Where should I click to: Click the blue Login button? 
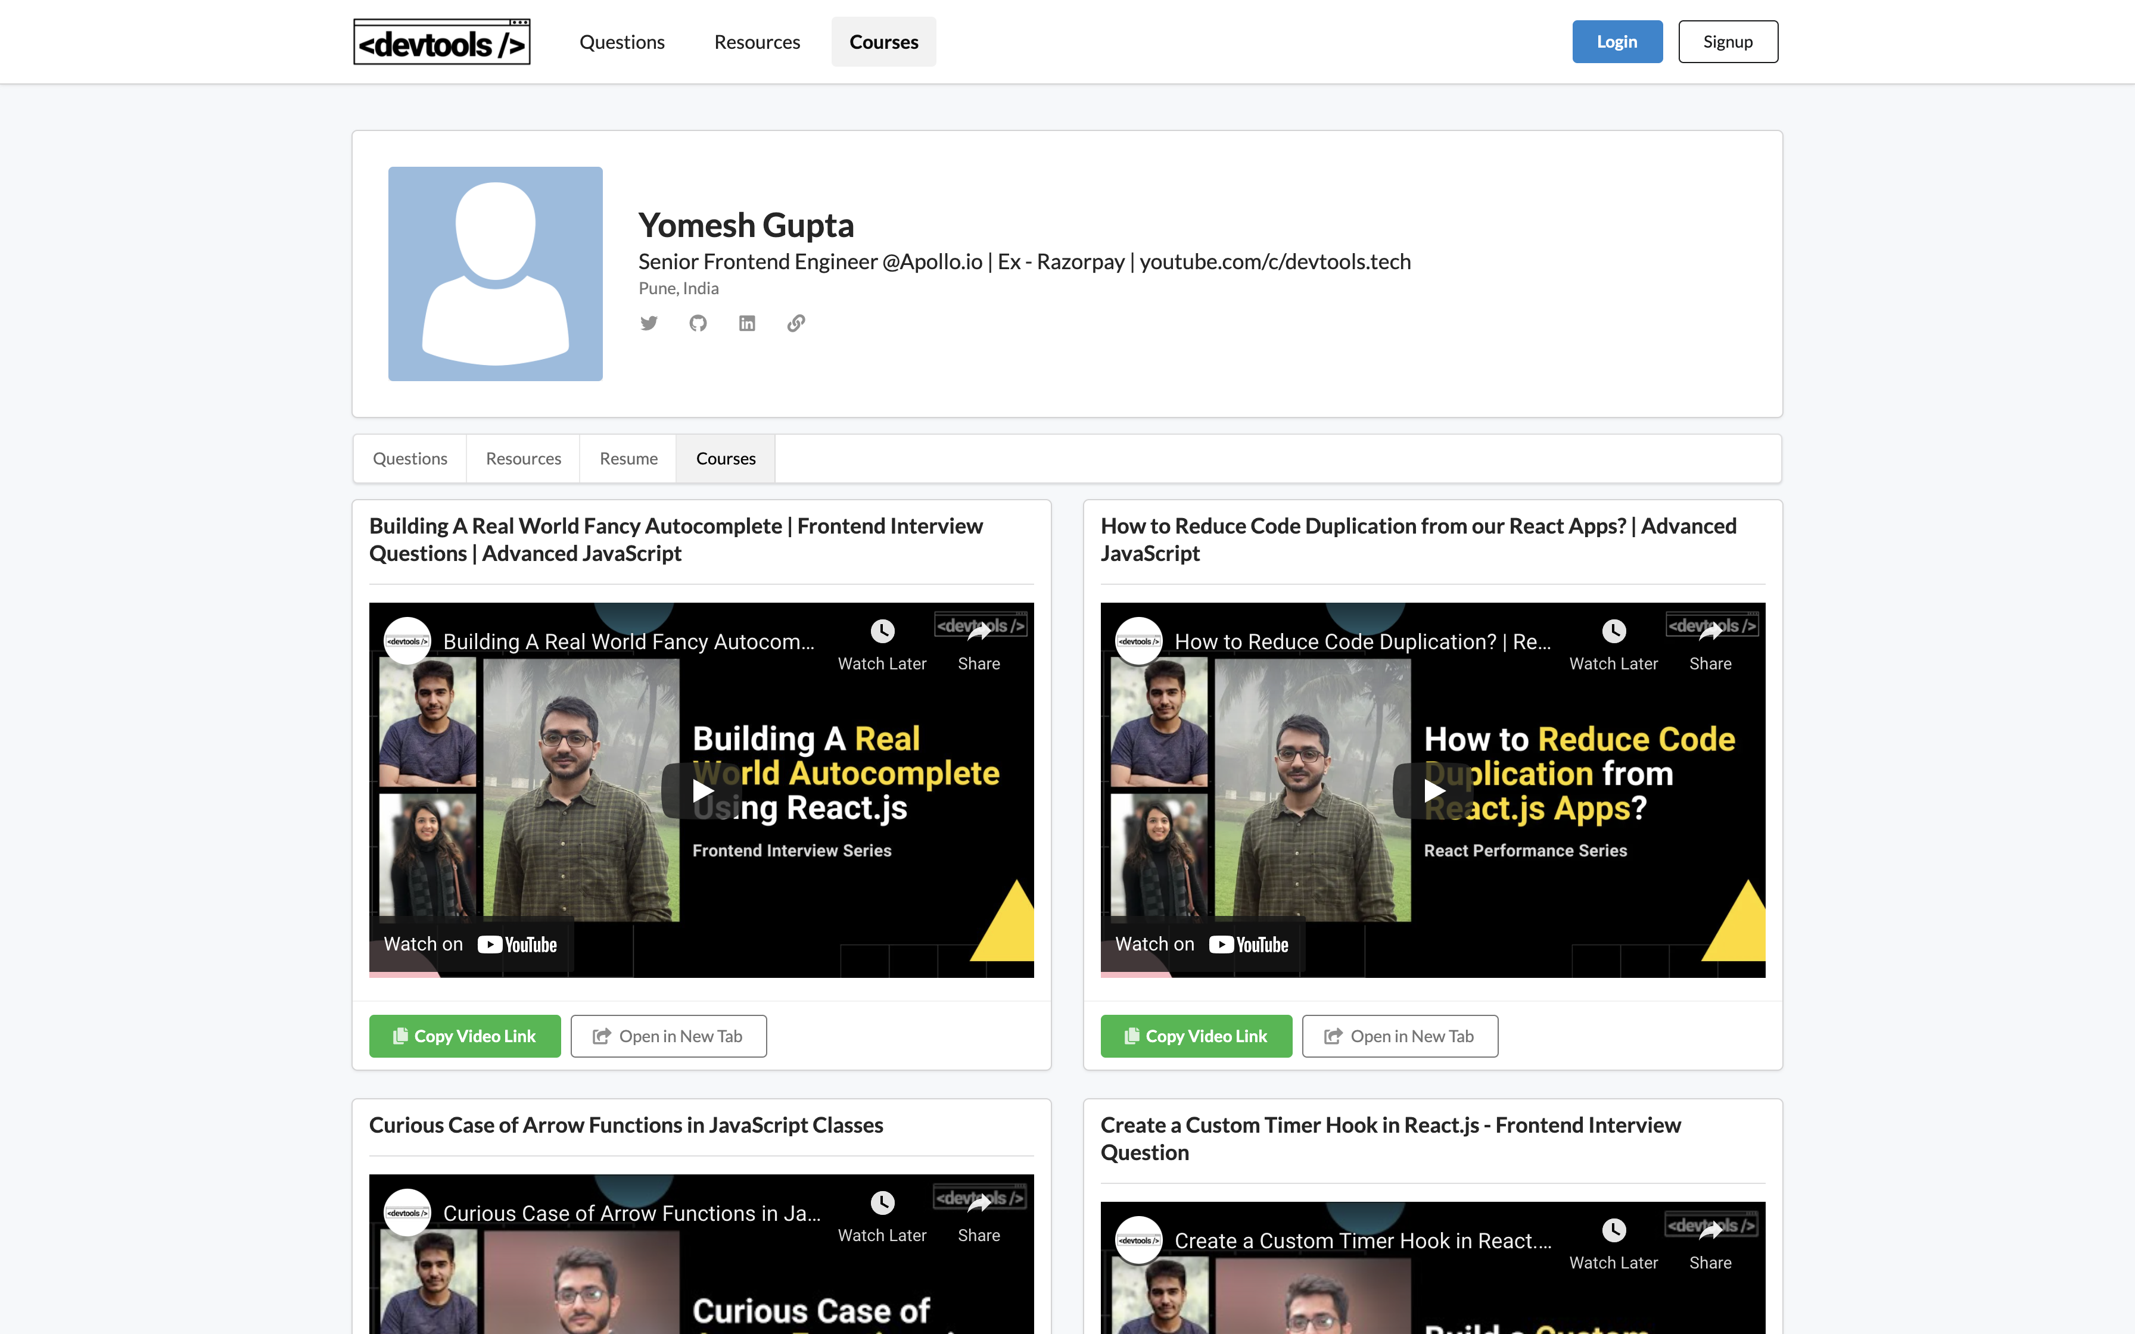(1616, 42)
